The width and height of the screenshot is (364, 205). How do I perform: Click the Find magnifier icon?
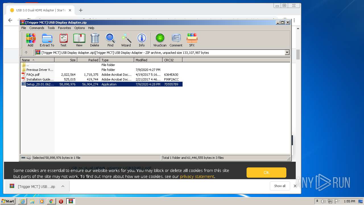click(110, 40)
